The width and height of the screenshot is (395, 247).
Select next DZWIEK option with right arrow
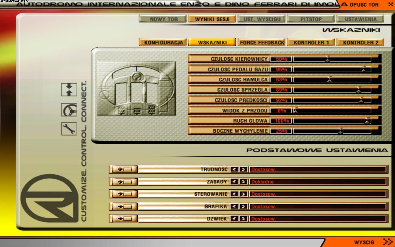[x=244, y=219]
